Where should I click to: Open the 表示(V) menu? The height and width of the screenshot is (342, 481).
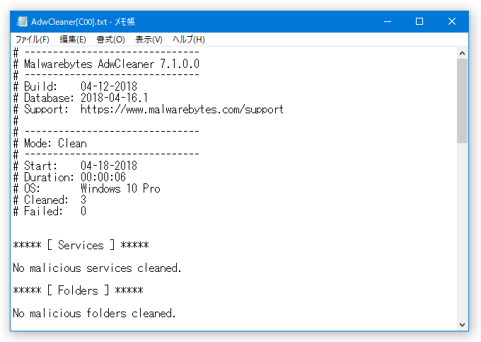tap(149, 39)
